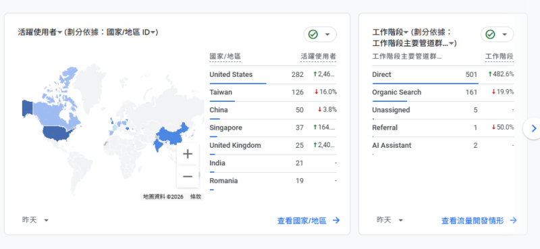
Task: Open 查看國家/地區 report link
Action: pyautogui.click(x=308, y=221)
